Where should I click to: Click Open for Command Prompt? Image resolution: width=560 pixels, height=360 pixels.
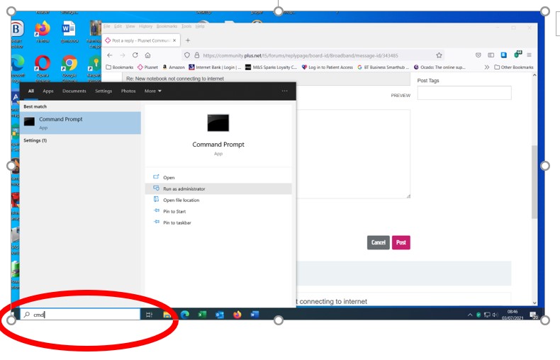coord(218,177)
